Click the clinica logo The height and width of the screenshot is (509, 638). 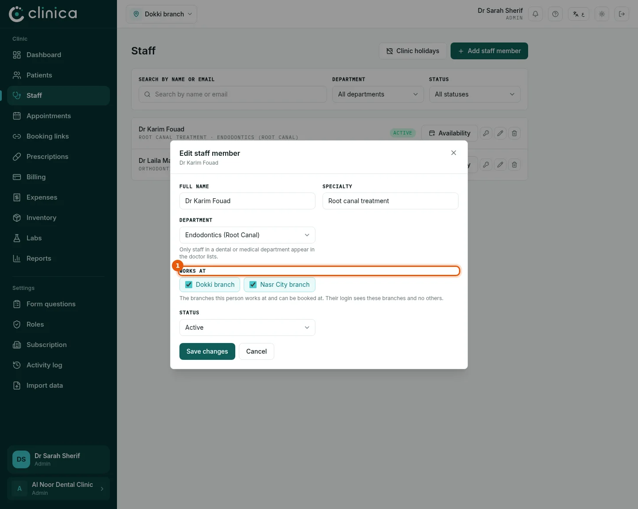43,14
